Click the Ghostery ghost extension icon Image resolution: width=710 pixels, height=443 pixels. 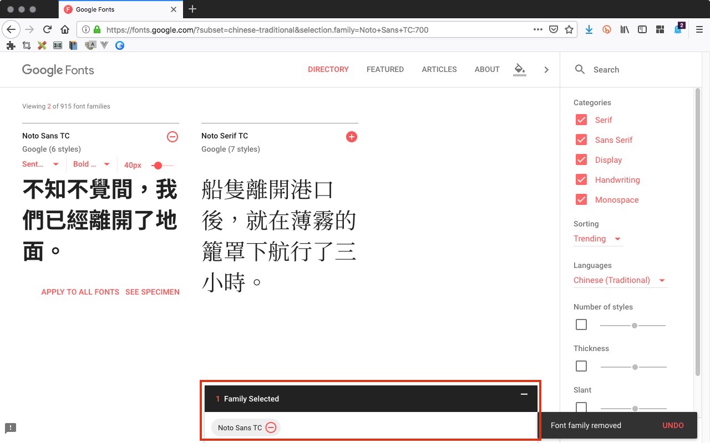[x=678, y=29]
